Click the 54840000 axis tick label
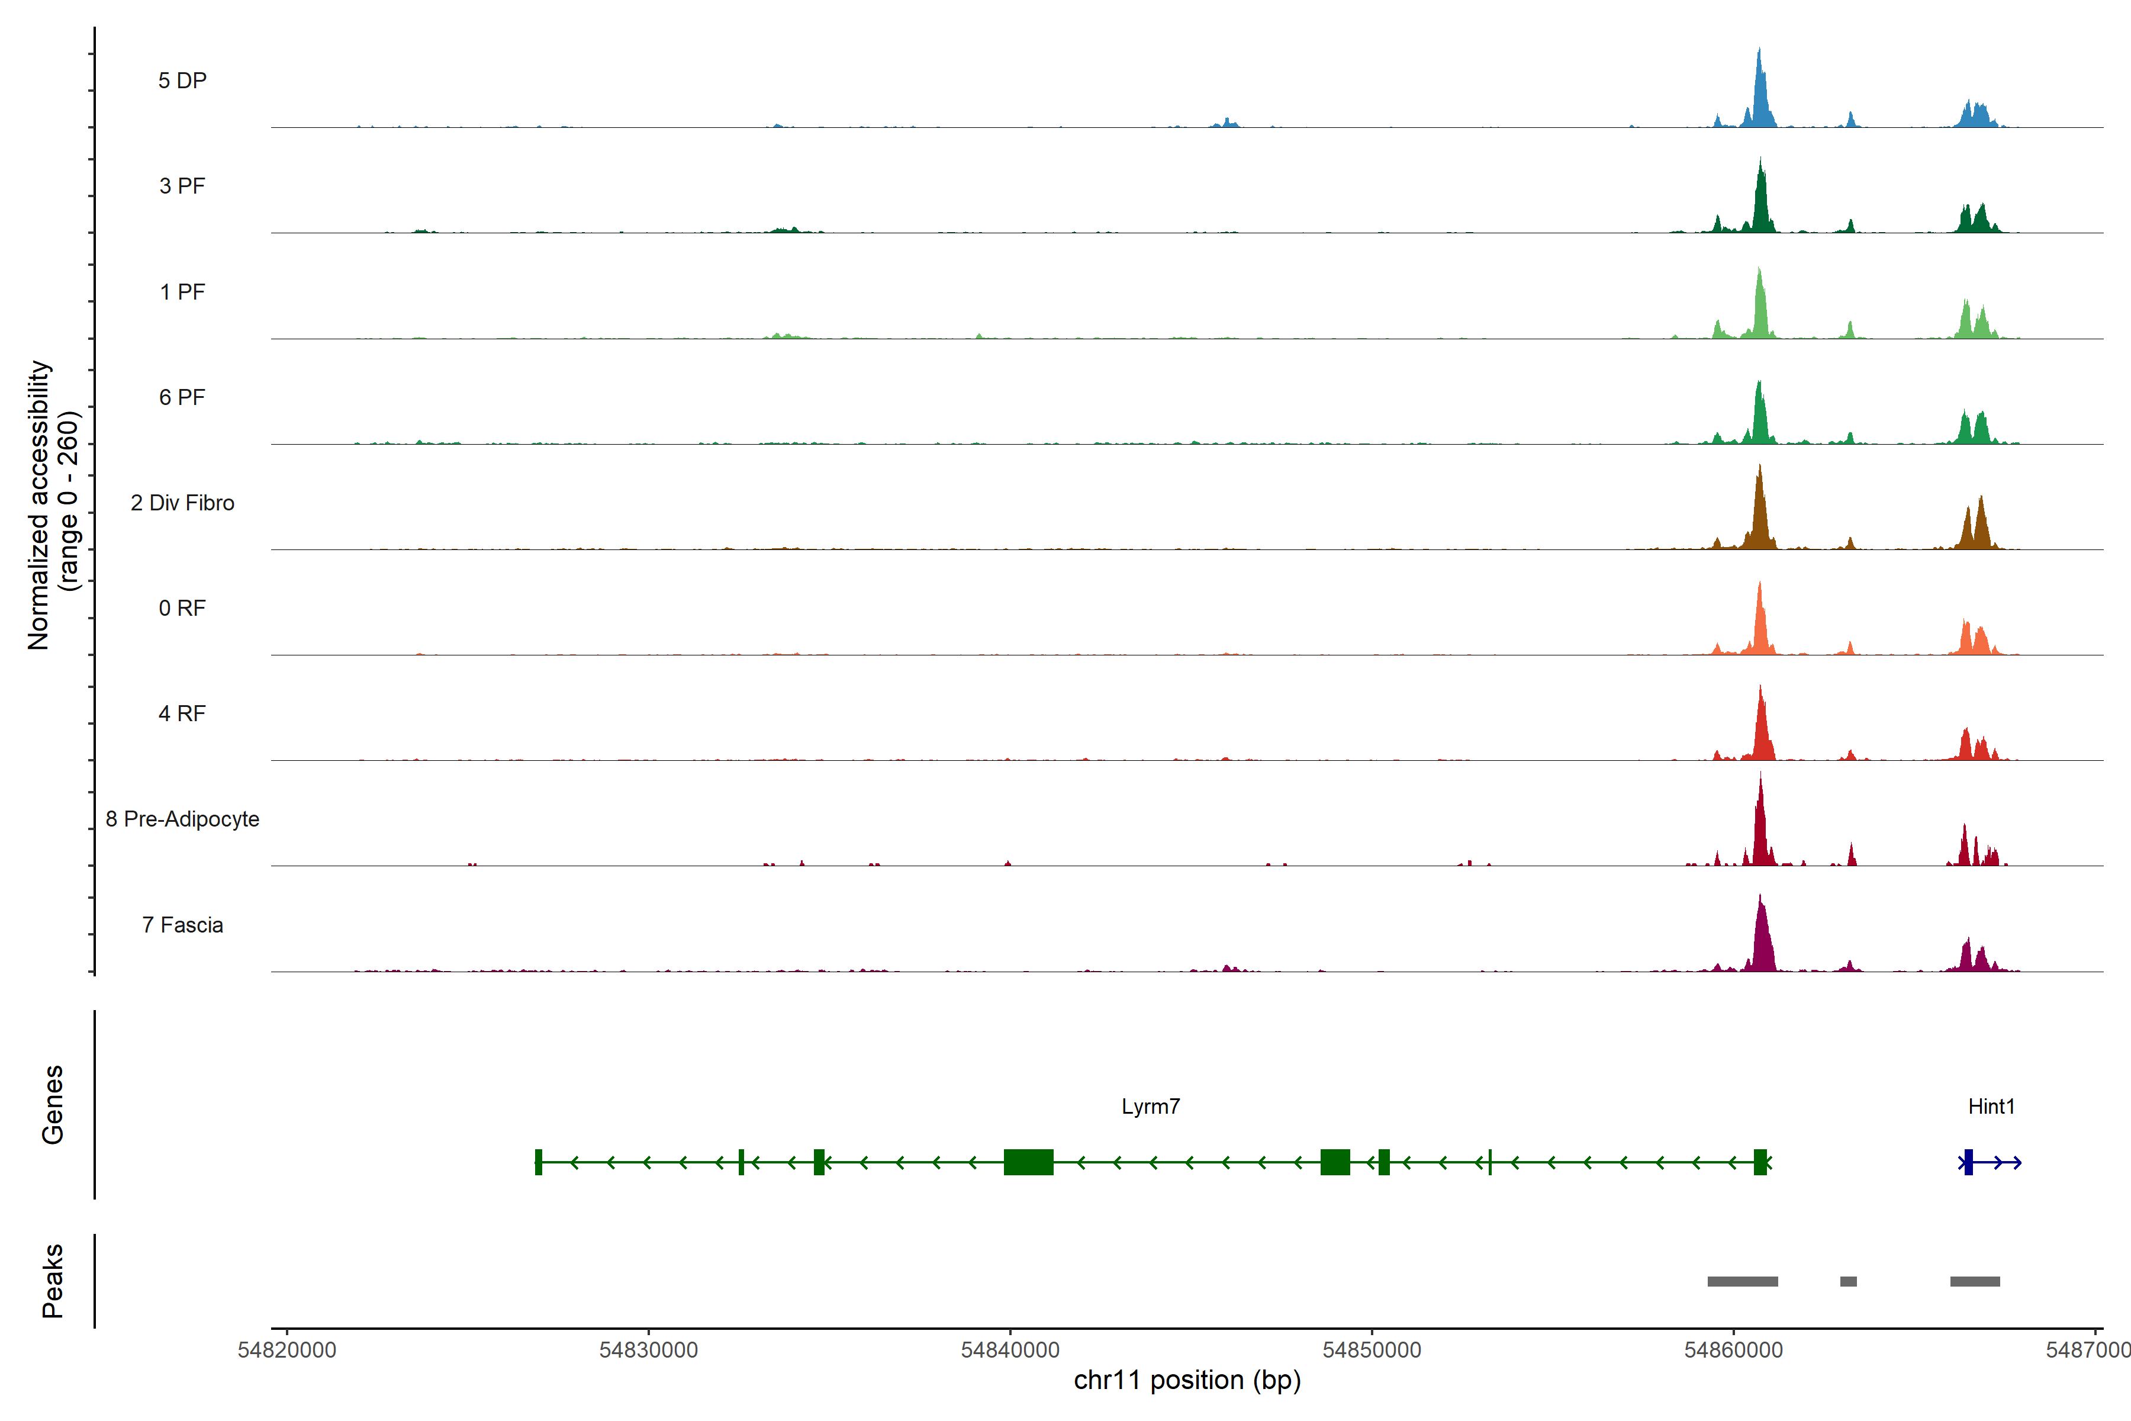The height and width of the screenshot is (1421, 2131). tap(1010, 1349)
